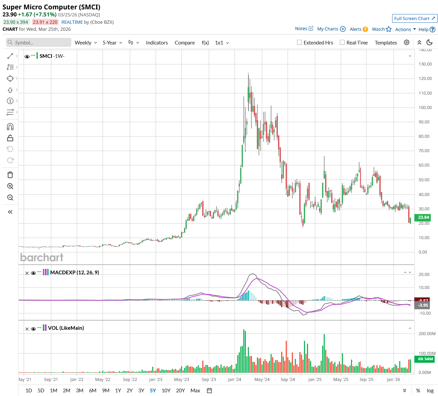
Task: Open the Full Screen Chart link
Action: click(415, 18)
